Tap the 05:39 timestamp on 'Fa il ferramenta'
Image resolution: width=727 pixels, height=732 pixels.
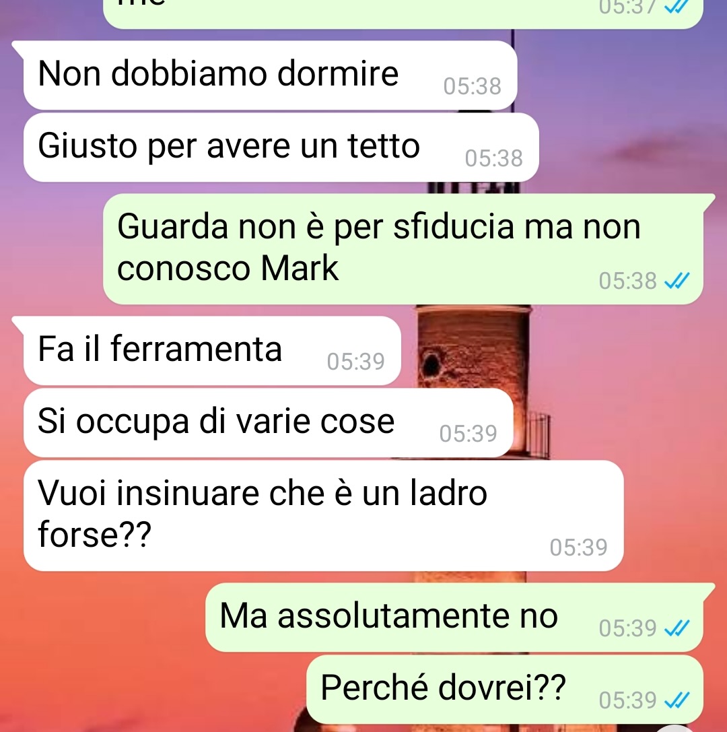355,362
